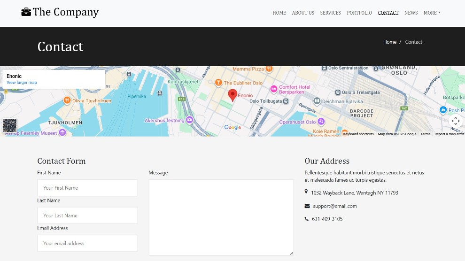The width and height of the screenshot is (465, 261).
Task: Click Olivia Tjuvholmen restaurant marker
Action: (67, 100)
